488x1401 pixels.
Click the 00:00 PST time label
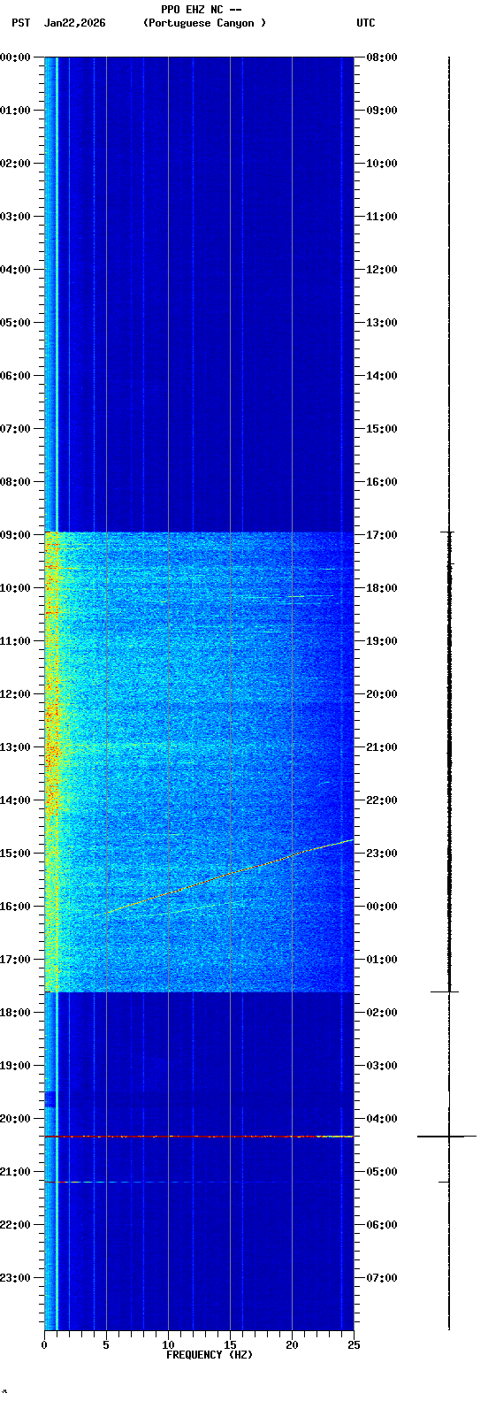15,57
